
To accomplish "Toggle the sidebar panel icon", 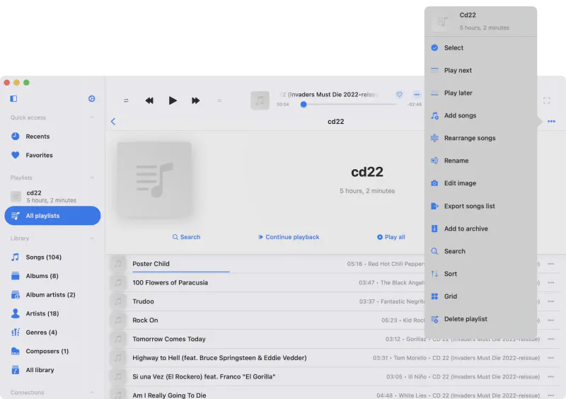I will (13, 99).
